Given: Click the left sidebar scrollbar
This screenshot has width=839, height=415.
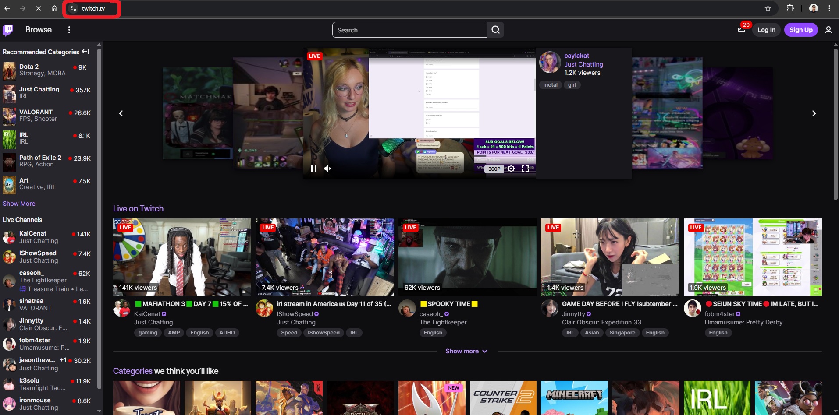Looking at the screenshot, I should pos(99,219).
